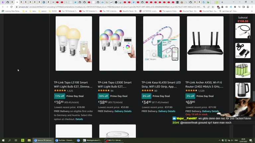Show more bookmarks overflow chevron
This screenshot has width=255, height=143.
coord(252,11)
